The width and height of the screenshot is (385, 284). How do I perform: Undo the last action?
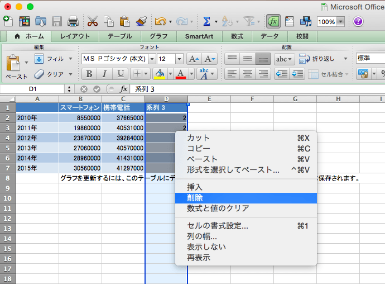coord(161,22)
